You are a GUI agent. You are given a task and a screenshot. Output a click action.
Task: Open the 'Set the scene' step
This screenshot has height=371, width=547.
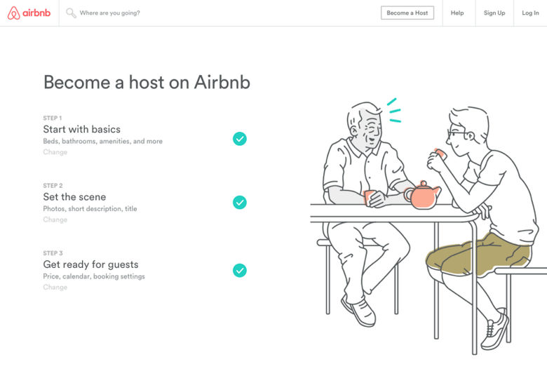74,197
